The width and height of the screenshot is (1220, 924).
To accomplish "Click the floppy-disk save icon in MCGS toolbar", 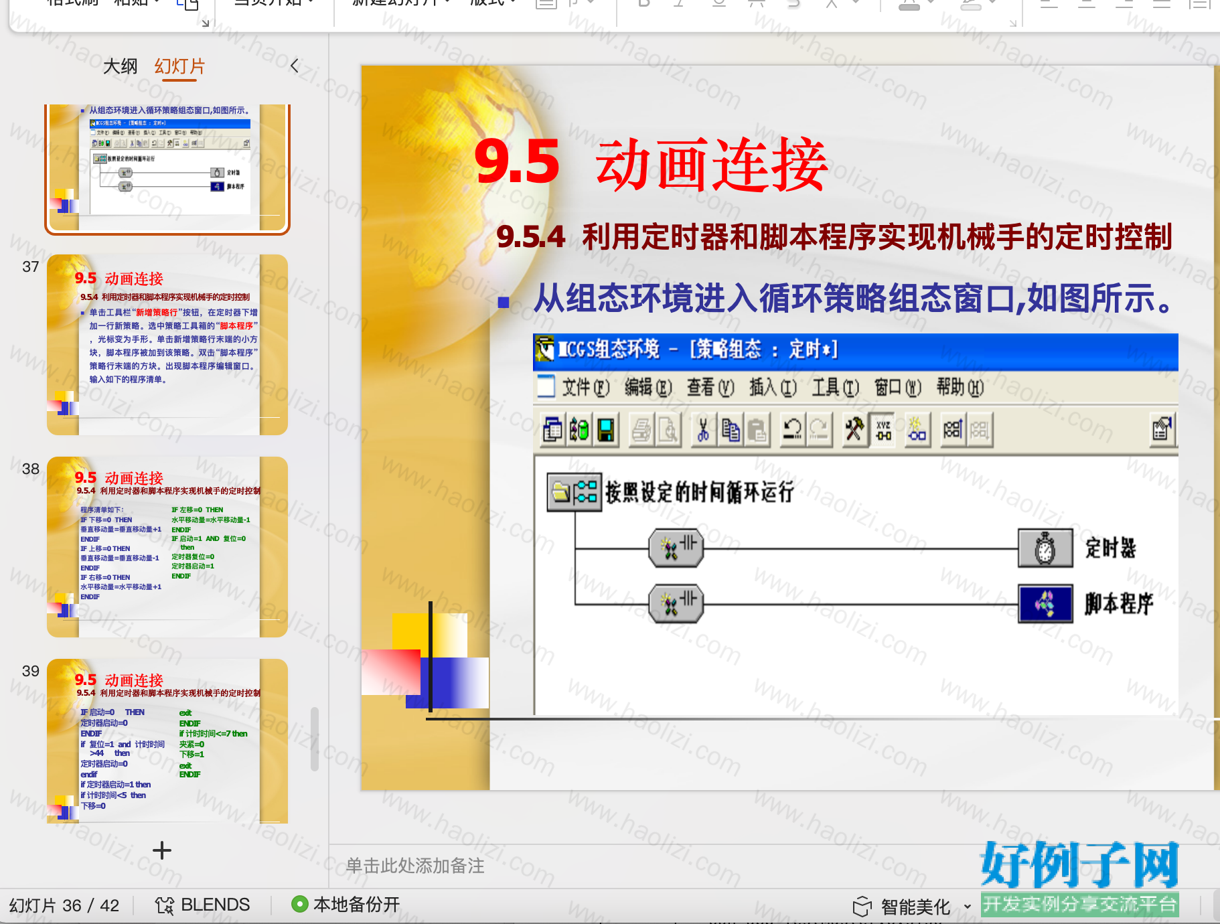I will click(x=606, y=430).
